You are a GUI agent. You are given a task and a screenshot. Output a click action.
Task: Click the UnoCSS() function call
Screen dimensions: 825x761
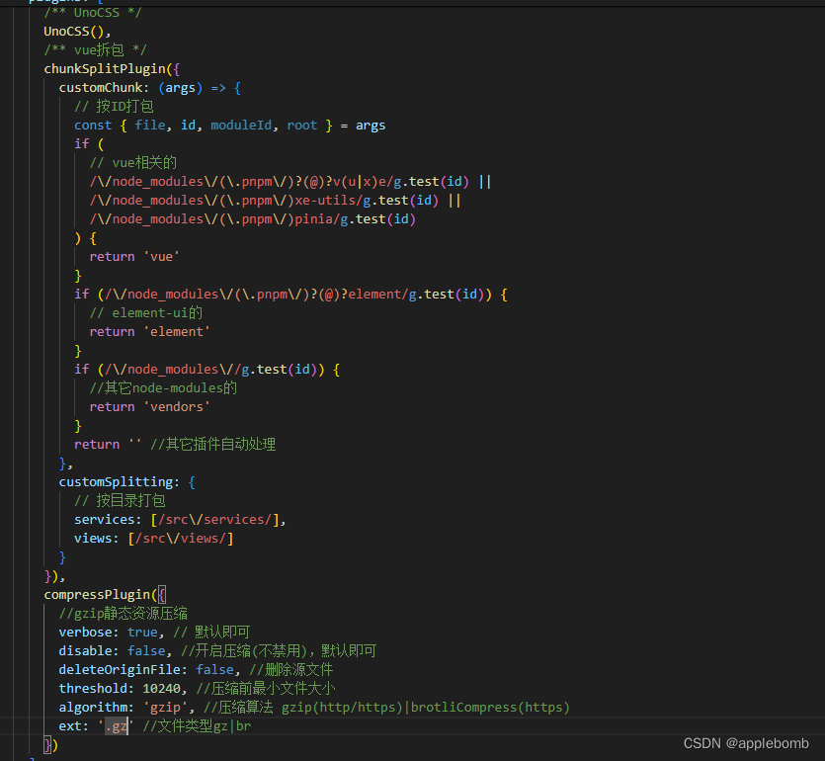pos(72,31)
